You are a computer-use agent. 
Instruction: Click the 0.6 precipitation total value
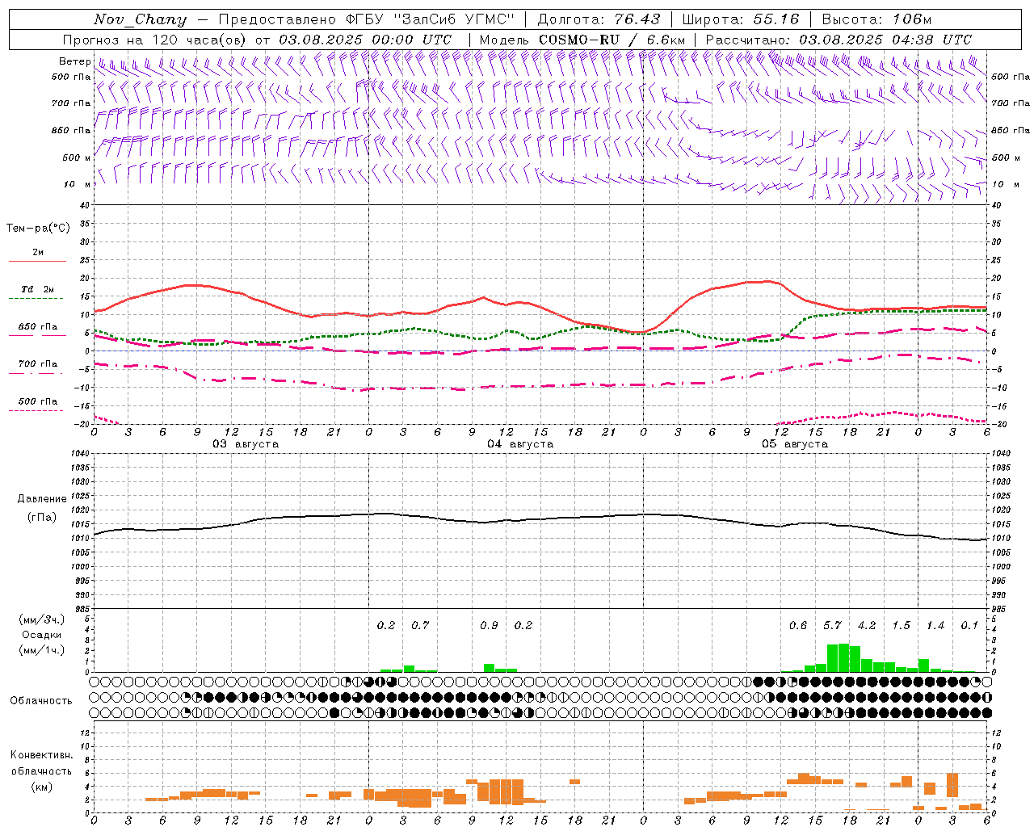[x=798, y=625]
